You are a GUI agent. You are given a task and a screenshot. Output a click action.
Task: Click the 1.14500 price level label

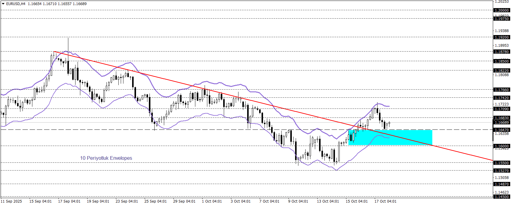coord(502,197)
